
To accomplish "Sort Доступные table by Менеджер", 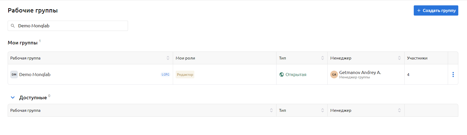I will [399, 110].
